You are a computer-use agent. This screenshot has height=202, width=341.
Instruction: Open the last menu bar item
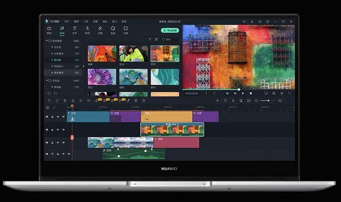click(x=124, y=21)
